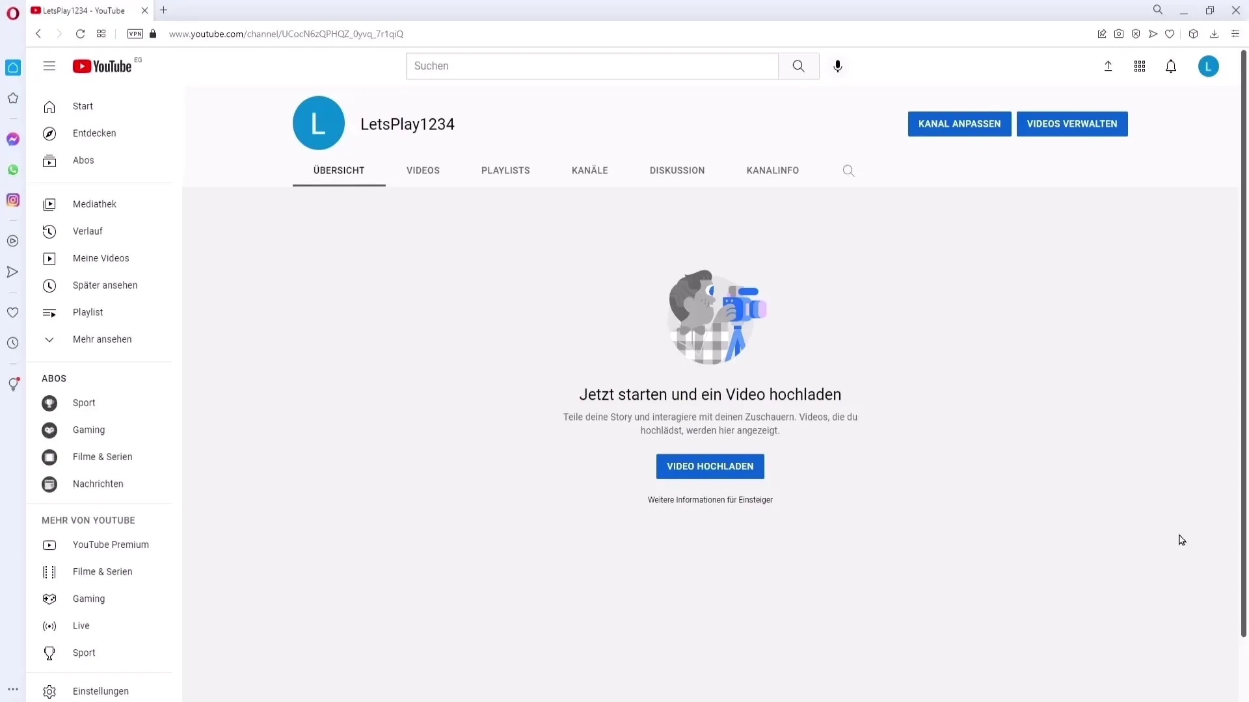
Task: Click the 'KANAL ANPASSEN' button
Action: [x=959, y=123]
